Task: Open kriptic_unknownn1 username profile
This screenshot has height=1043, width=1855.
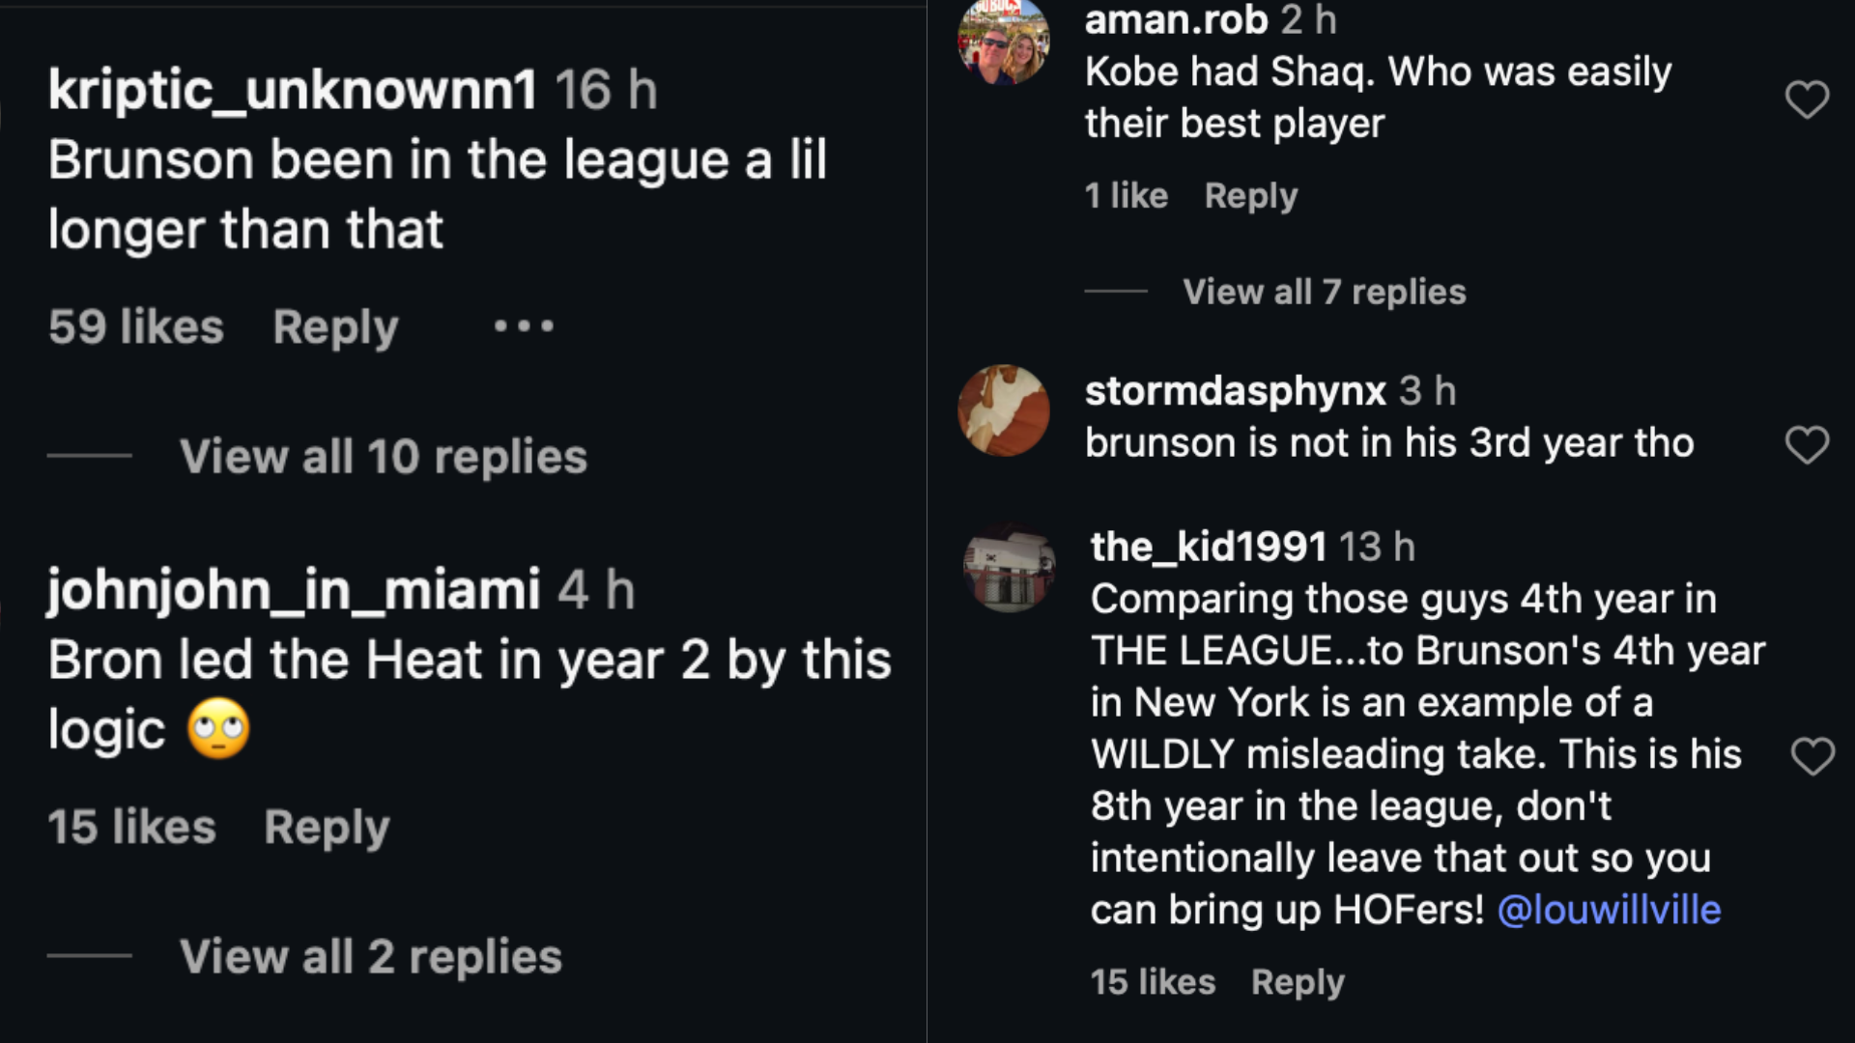Action: [293, 90]
